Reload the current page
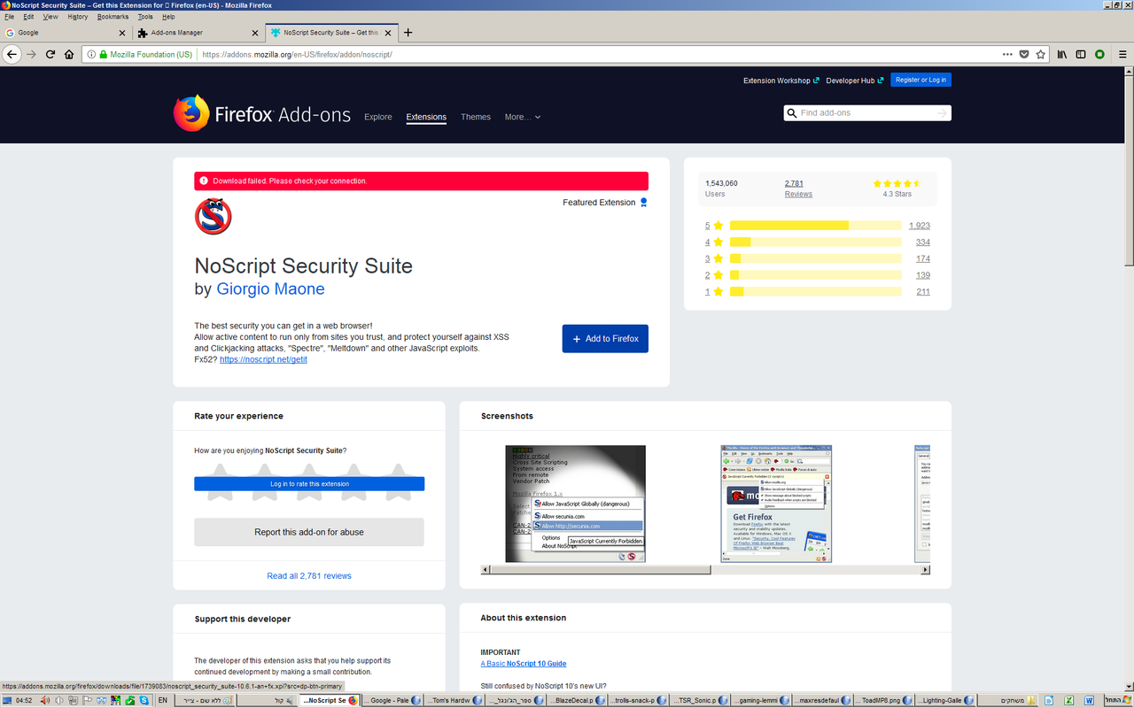This screenshot has height=708, width=1134. click(50, 54)
